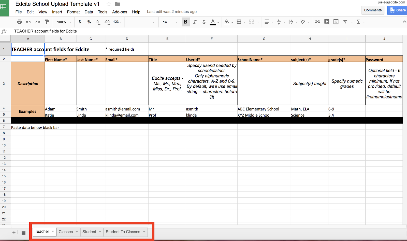Open the View menu
This screenshot has width=407, height=241.
point(43,12)
